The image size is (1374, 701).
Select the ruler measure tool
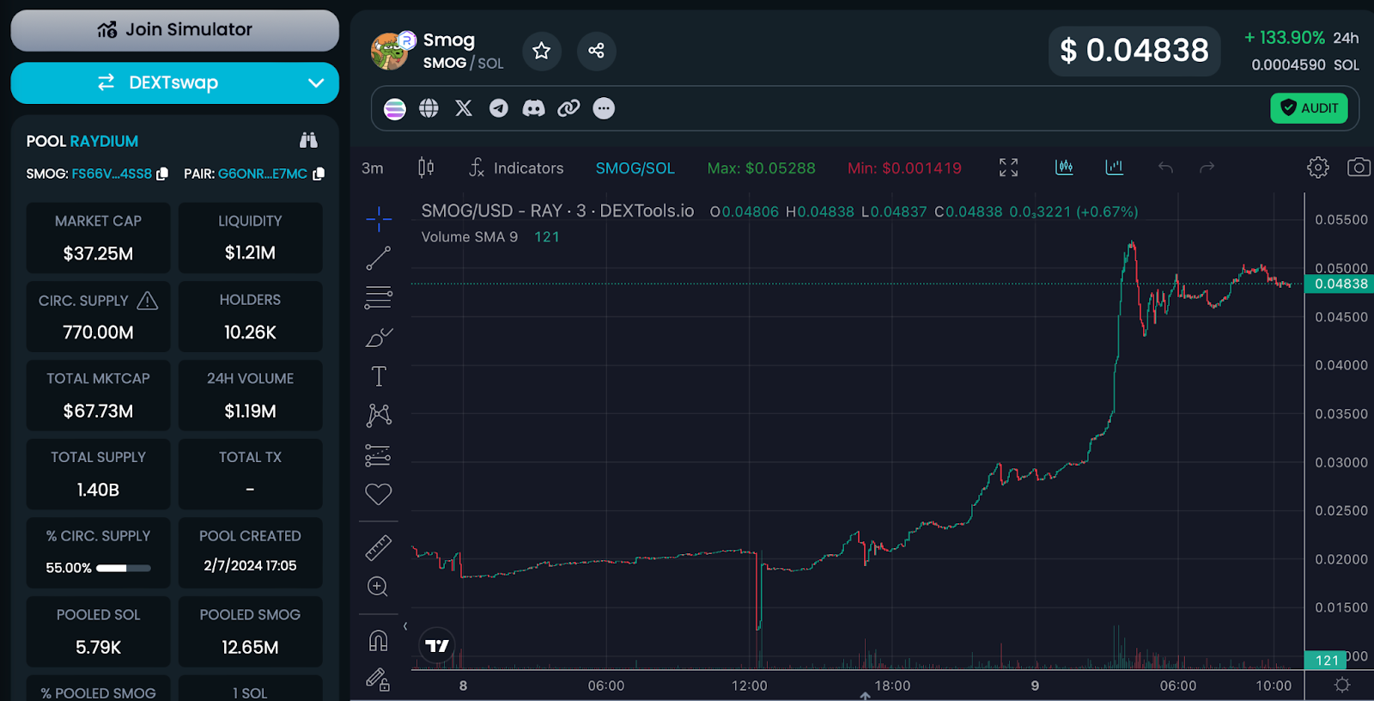(x=379, y=548)
